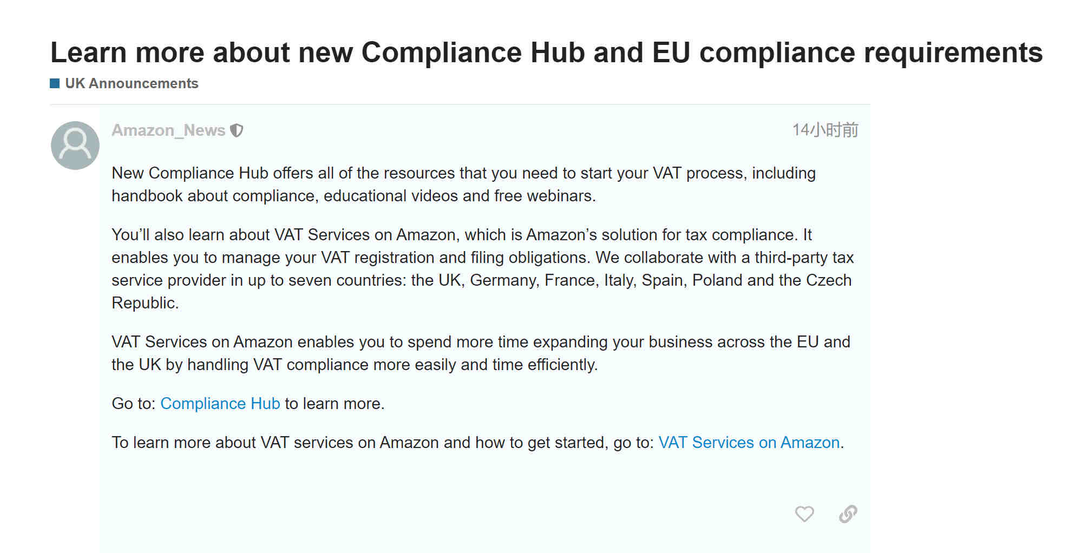The image size is (1081, 553).
Task: Open the UK Announcements category
Action: coord(132,83)
